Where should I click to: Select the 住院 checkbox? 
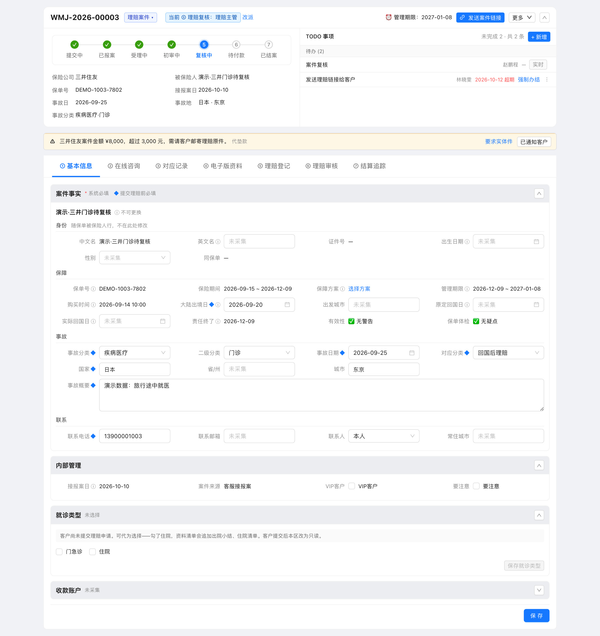(x=92, y=552)
